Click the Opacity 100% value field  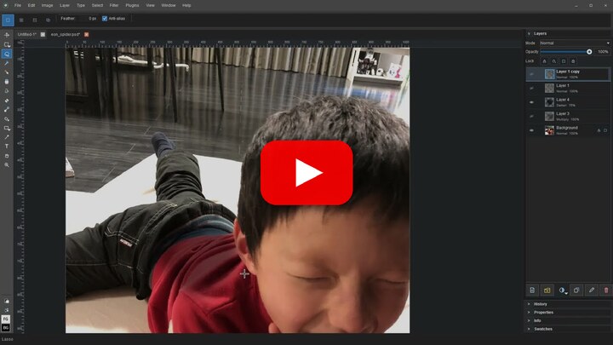pyautogui.click(x=603, y=52)
